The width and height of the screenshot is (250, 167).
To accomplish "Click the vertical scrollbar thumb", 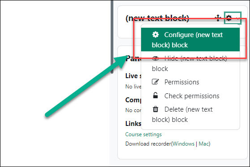I will tap(112, 37).
